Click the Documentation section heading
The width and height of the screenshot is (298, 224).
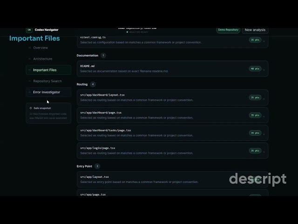coord(88,56)
